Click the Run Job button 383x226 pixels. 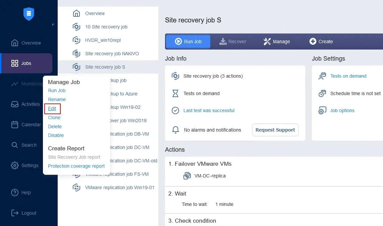[x=188, y=42]
